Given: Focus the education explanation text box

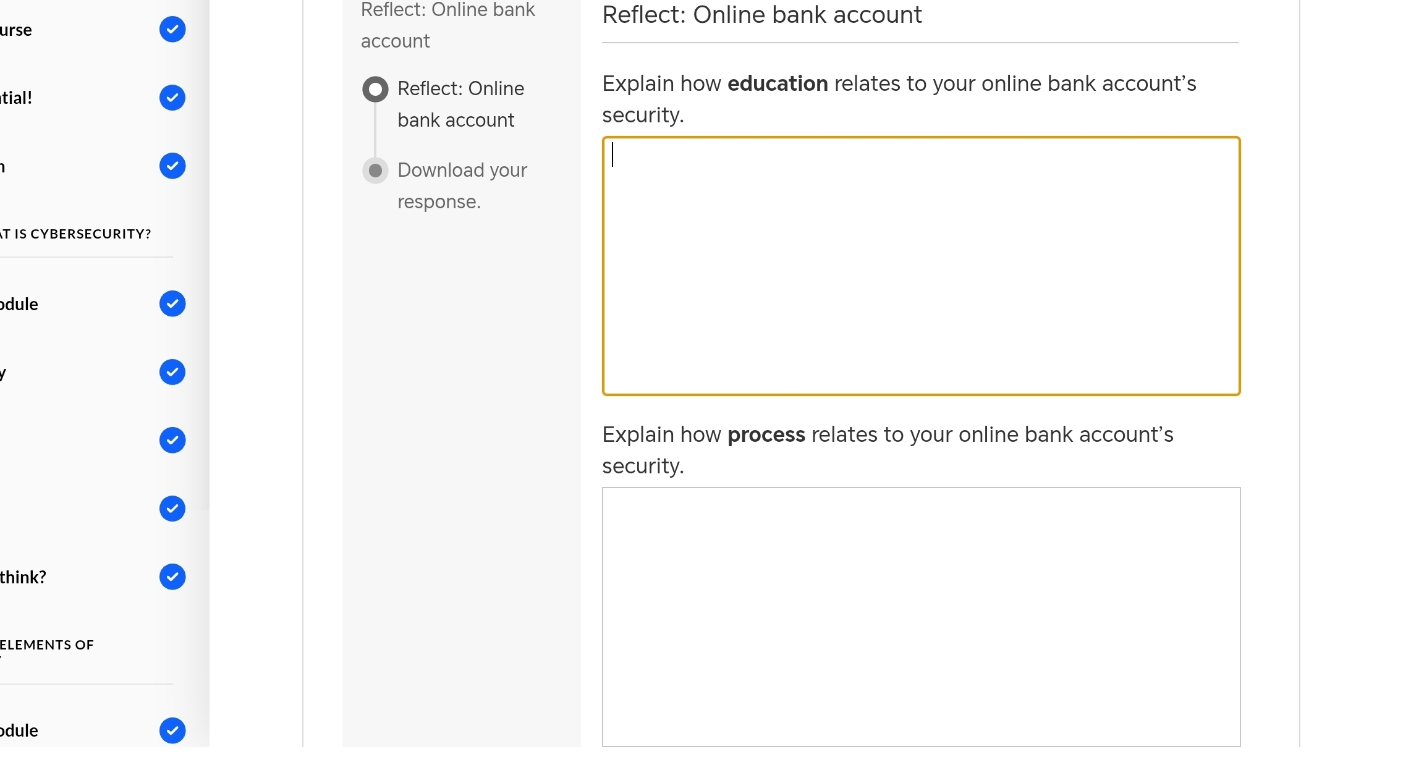Looking at the screenshot, I should (x=921, y=266).
